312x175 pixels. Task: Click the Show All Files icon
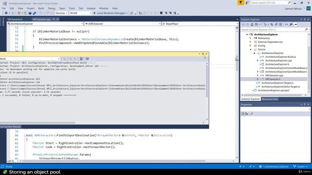[281, 24]
